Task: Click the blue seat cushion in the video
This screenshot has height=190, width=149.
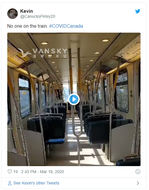Action: click(55, 141)
